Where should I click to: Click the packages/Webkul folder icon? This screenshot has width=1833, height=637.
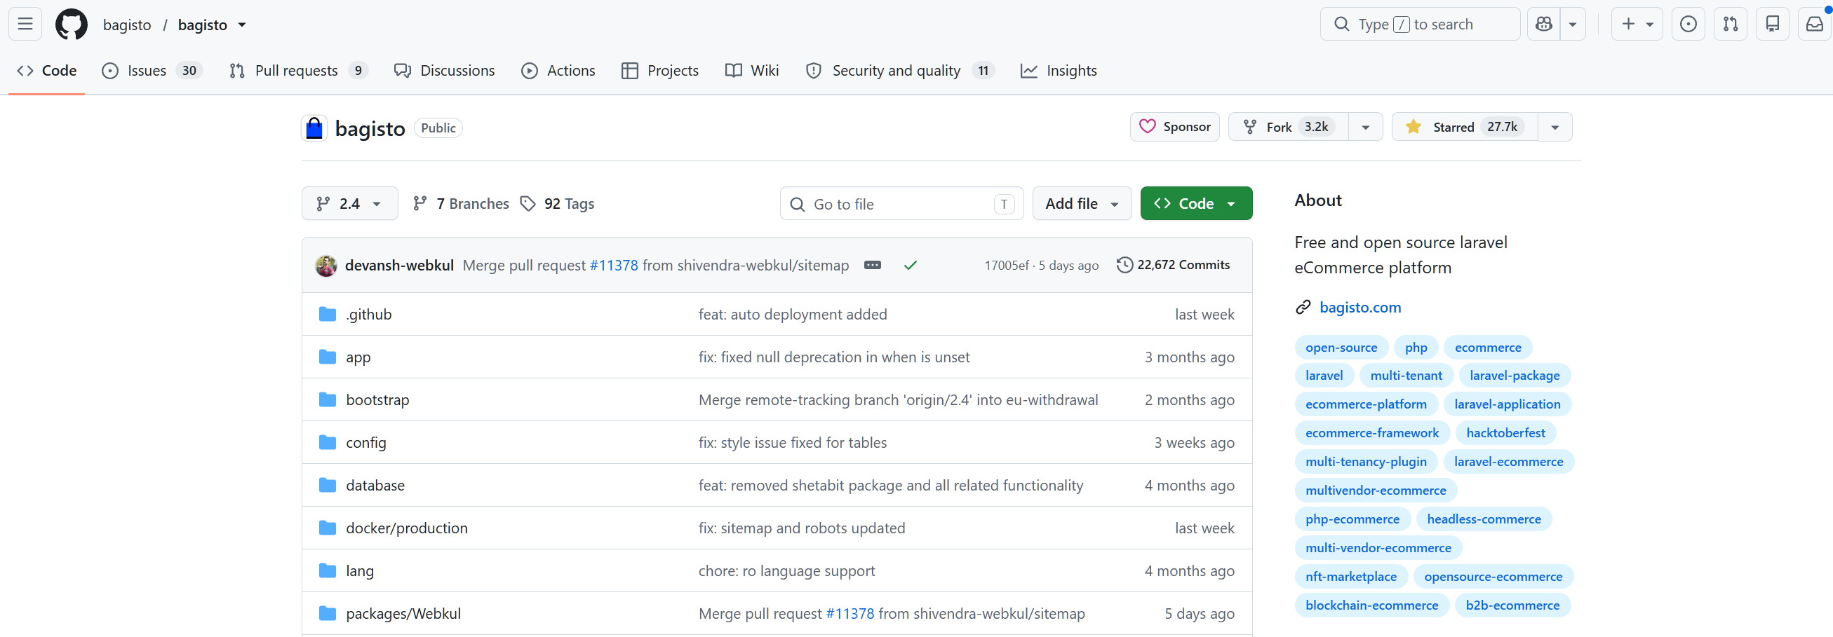pyautogui.click(x=328, y=613)
